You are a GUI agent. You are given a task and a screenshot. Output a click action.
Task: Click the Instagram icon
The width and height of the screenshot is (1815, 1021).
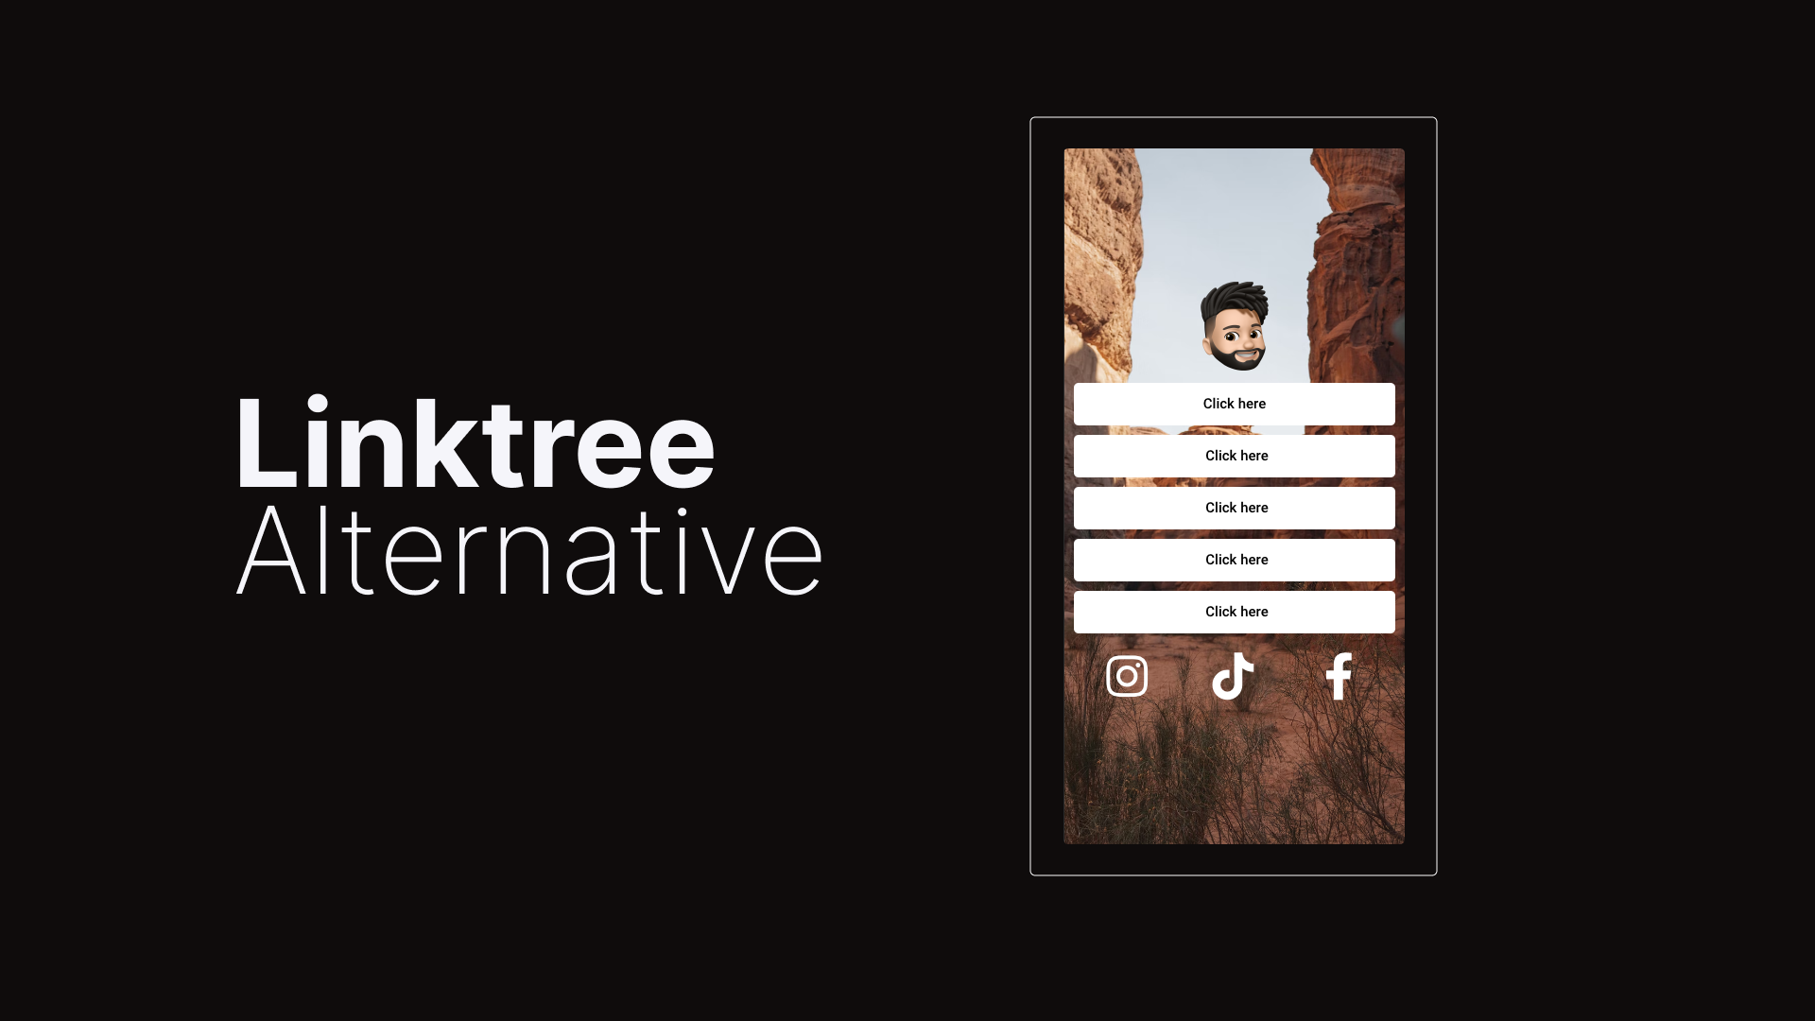point(1127,676)
